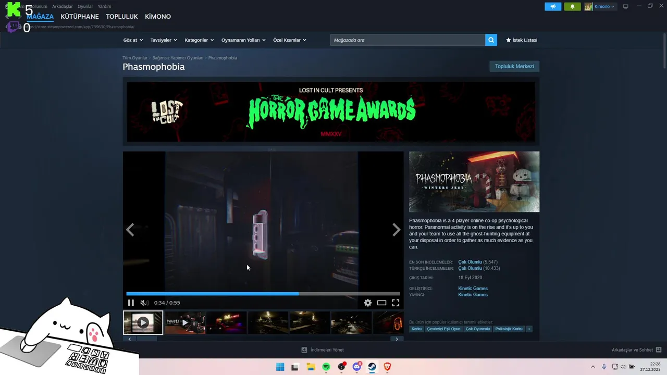Select the 'Korku' tag
The image size is (667, 375).
coord(416,329)
